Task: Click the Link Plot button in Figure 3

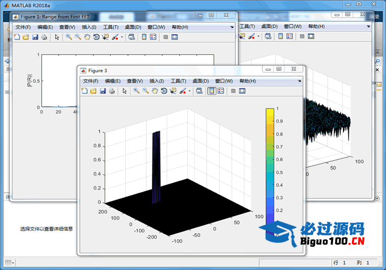Action: (x=199, y=91)
